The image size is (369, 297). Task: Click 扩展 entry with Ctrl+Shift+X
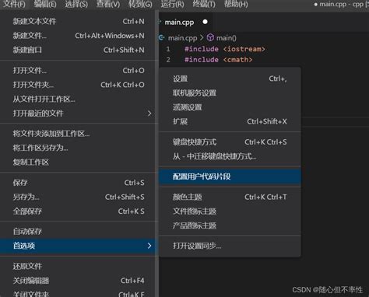230,121
